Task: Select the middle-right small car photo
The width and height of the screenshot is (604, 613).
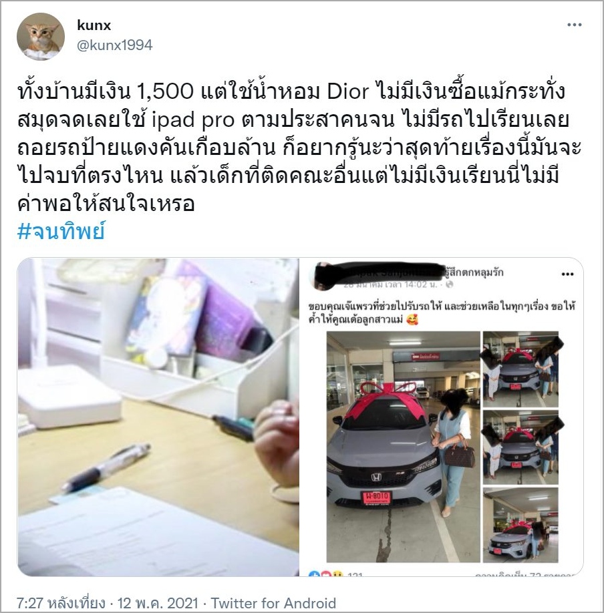Action: (x=520, y=447)
